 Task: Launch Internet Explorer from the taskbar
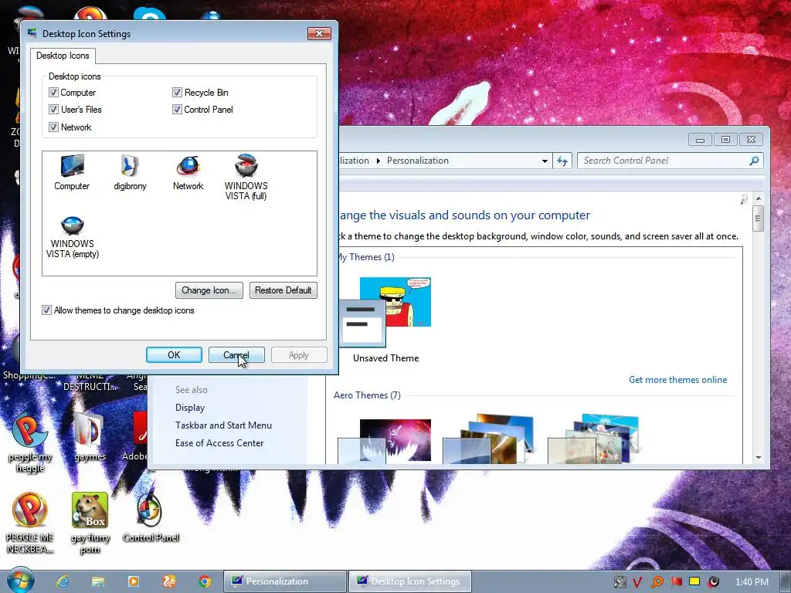click(x=62, y=581)
